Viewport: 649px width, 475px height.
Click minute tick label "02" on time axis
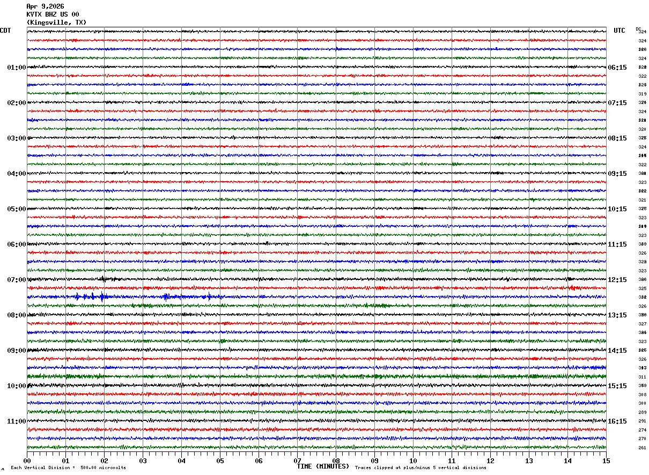coord(104,461)
